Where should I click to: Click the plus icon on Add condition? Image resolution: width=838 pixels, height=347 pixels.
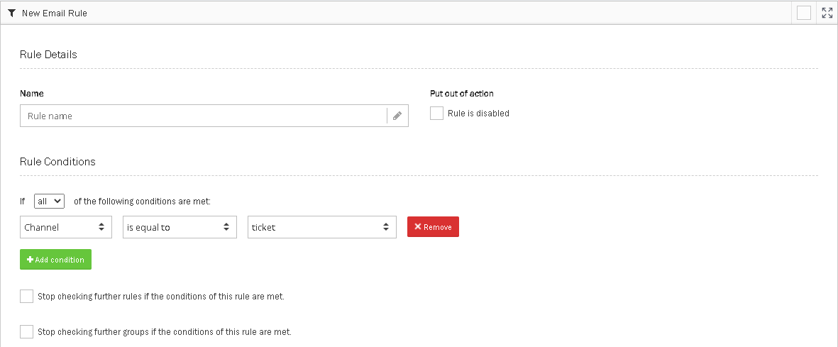tap(31, 260)
